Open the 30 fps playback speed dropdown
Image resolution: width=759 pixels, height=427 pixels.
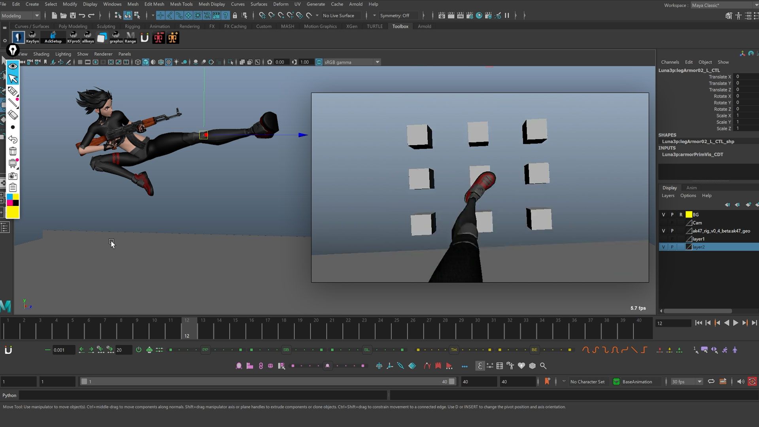pyautogui.click(x=698, y=382)
